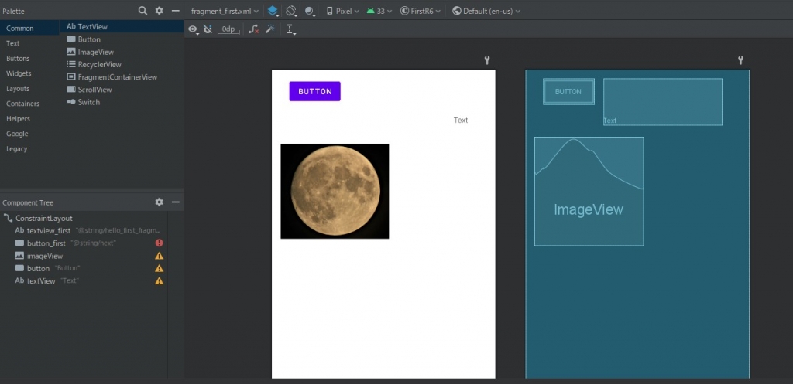This screenshot has height=384, width=793.
Task: Open the API 33 version dropdown
Action: click(379, 11)
